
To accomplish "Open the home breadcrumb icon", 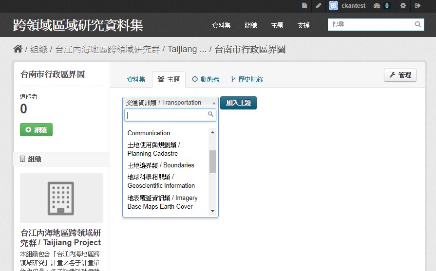I will [x=18, y=49].
